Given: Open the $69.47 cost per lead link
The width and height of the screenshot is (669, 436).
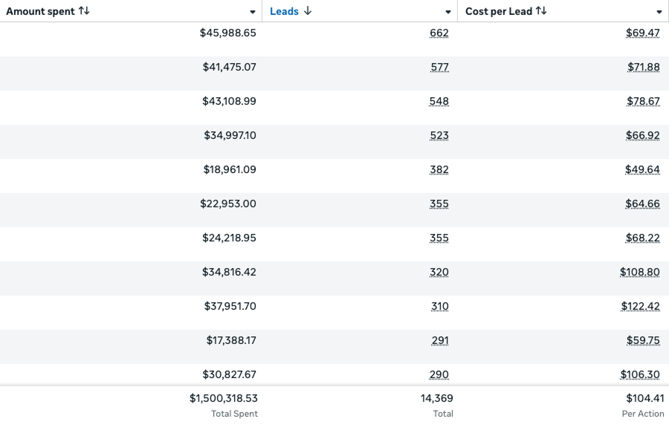Looking at the screenshot, I should coord(643,33).
